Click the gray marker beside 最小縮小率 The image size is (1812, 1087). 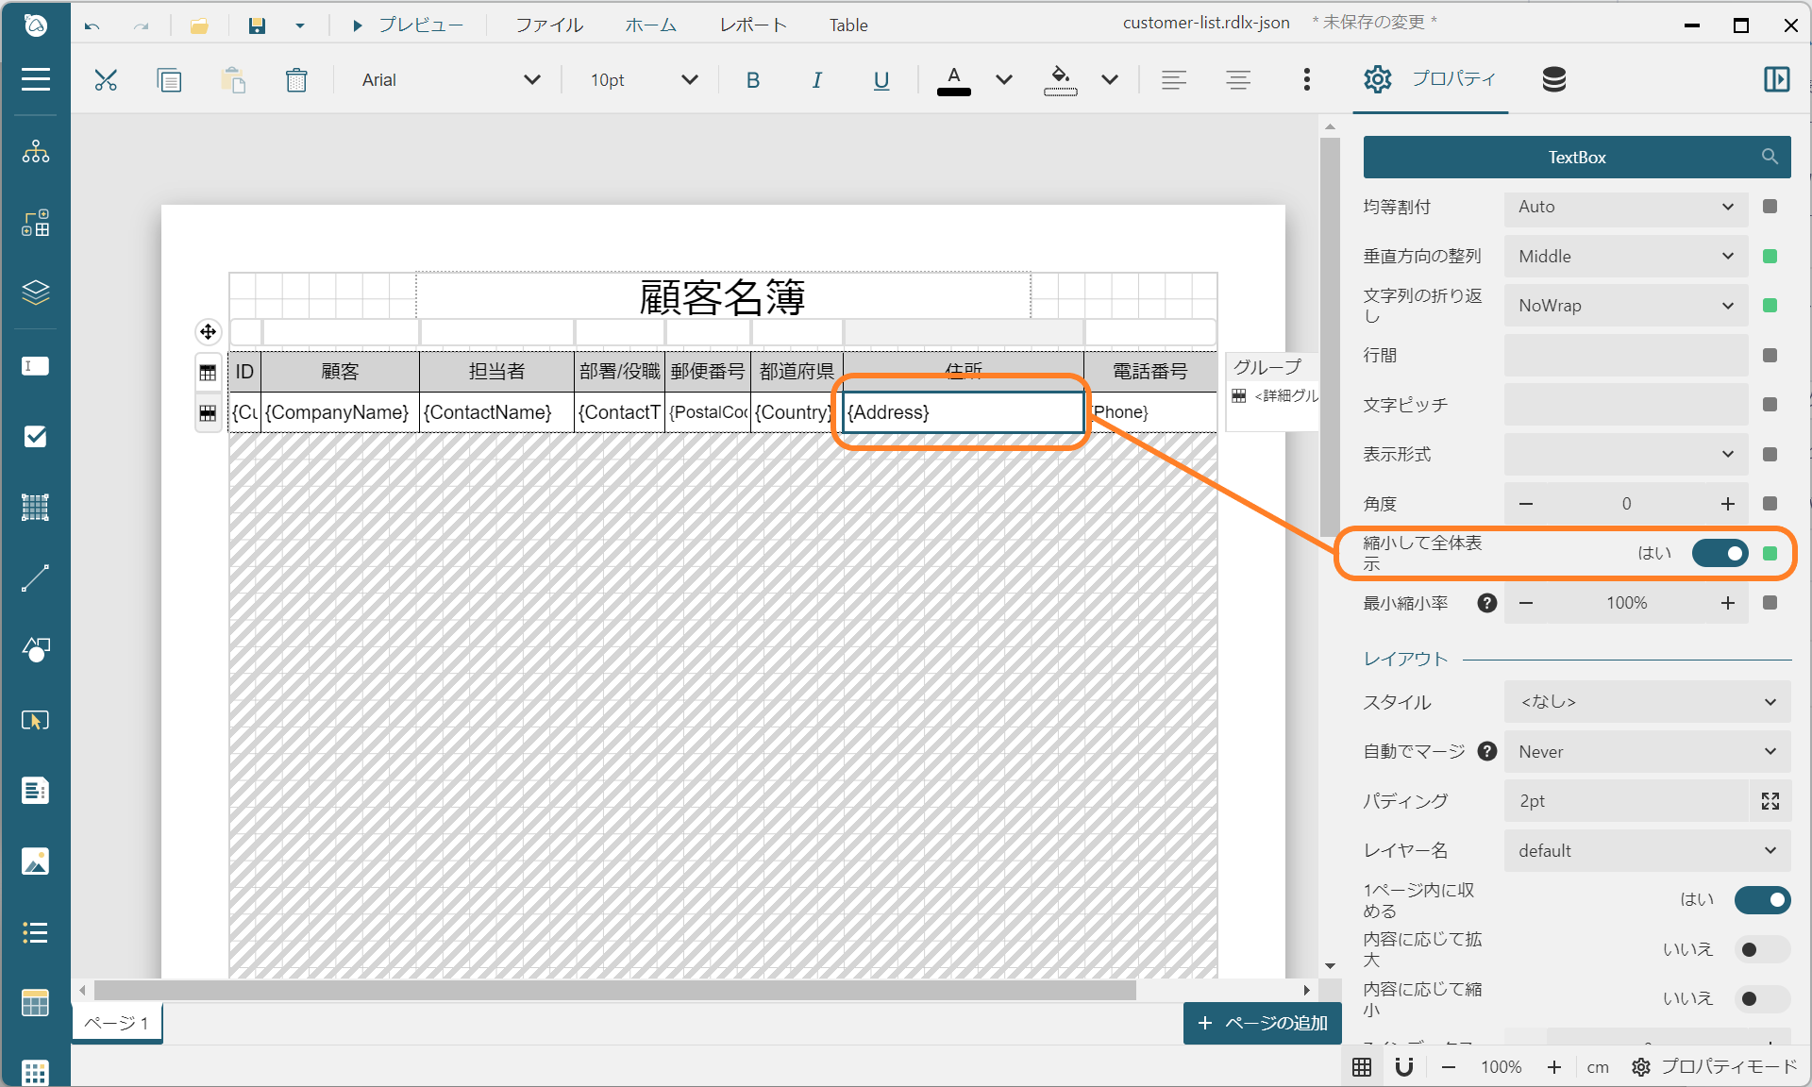[1770, 602]
